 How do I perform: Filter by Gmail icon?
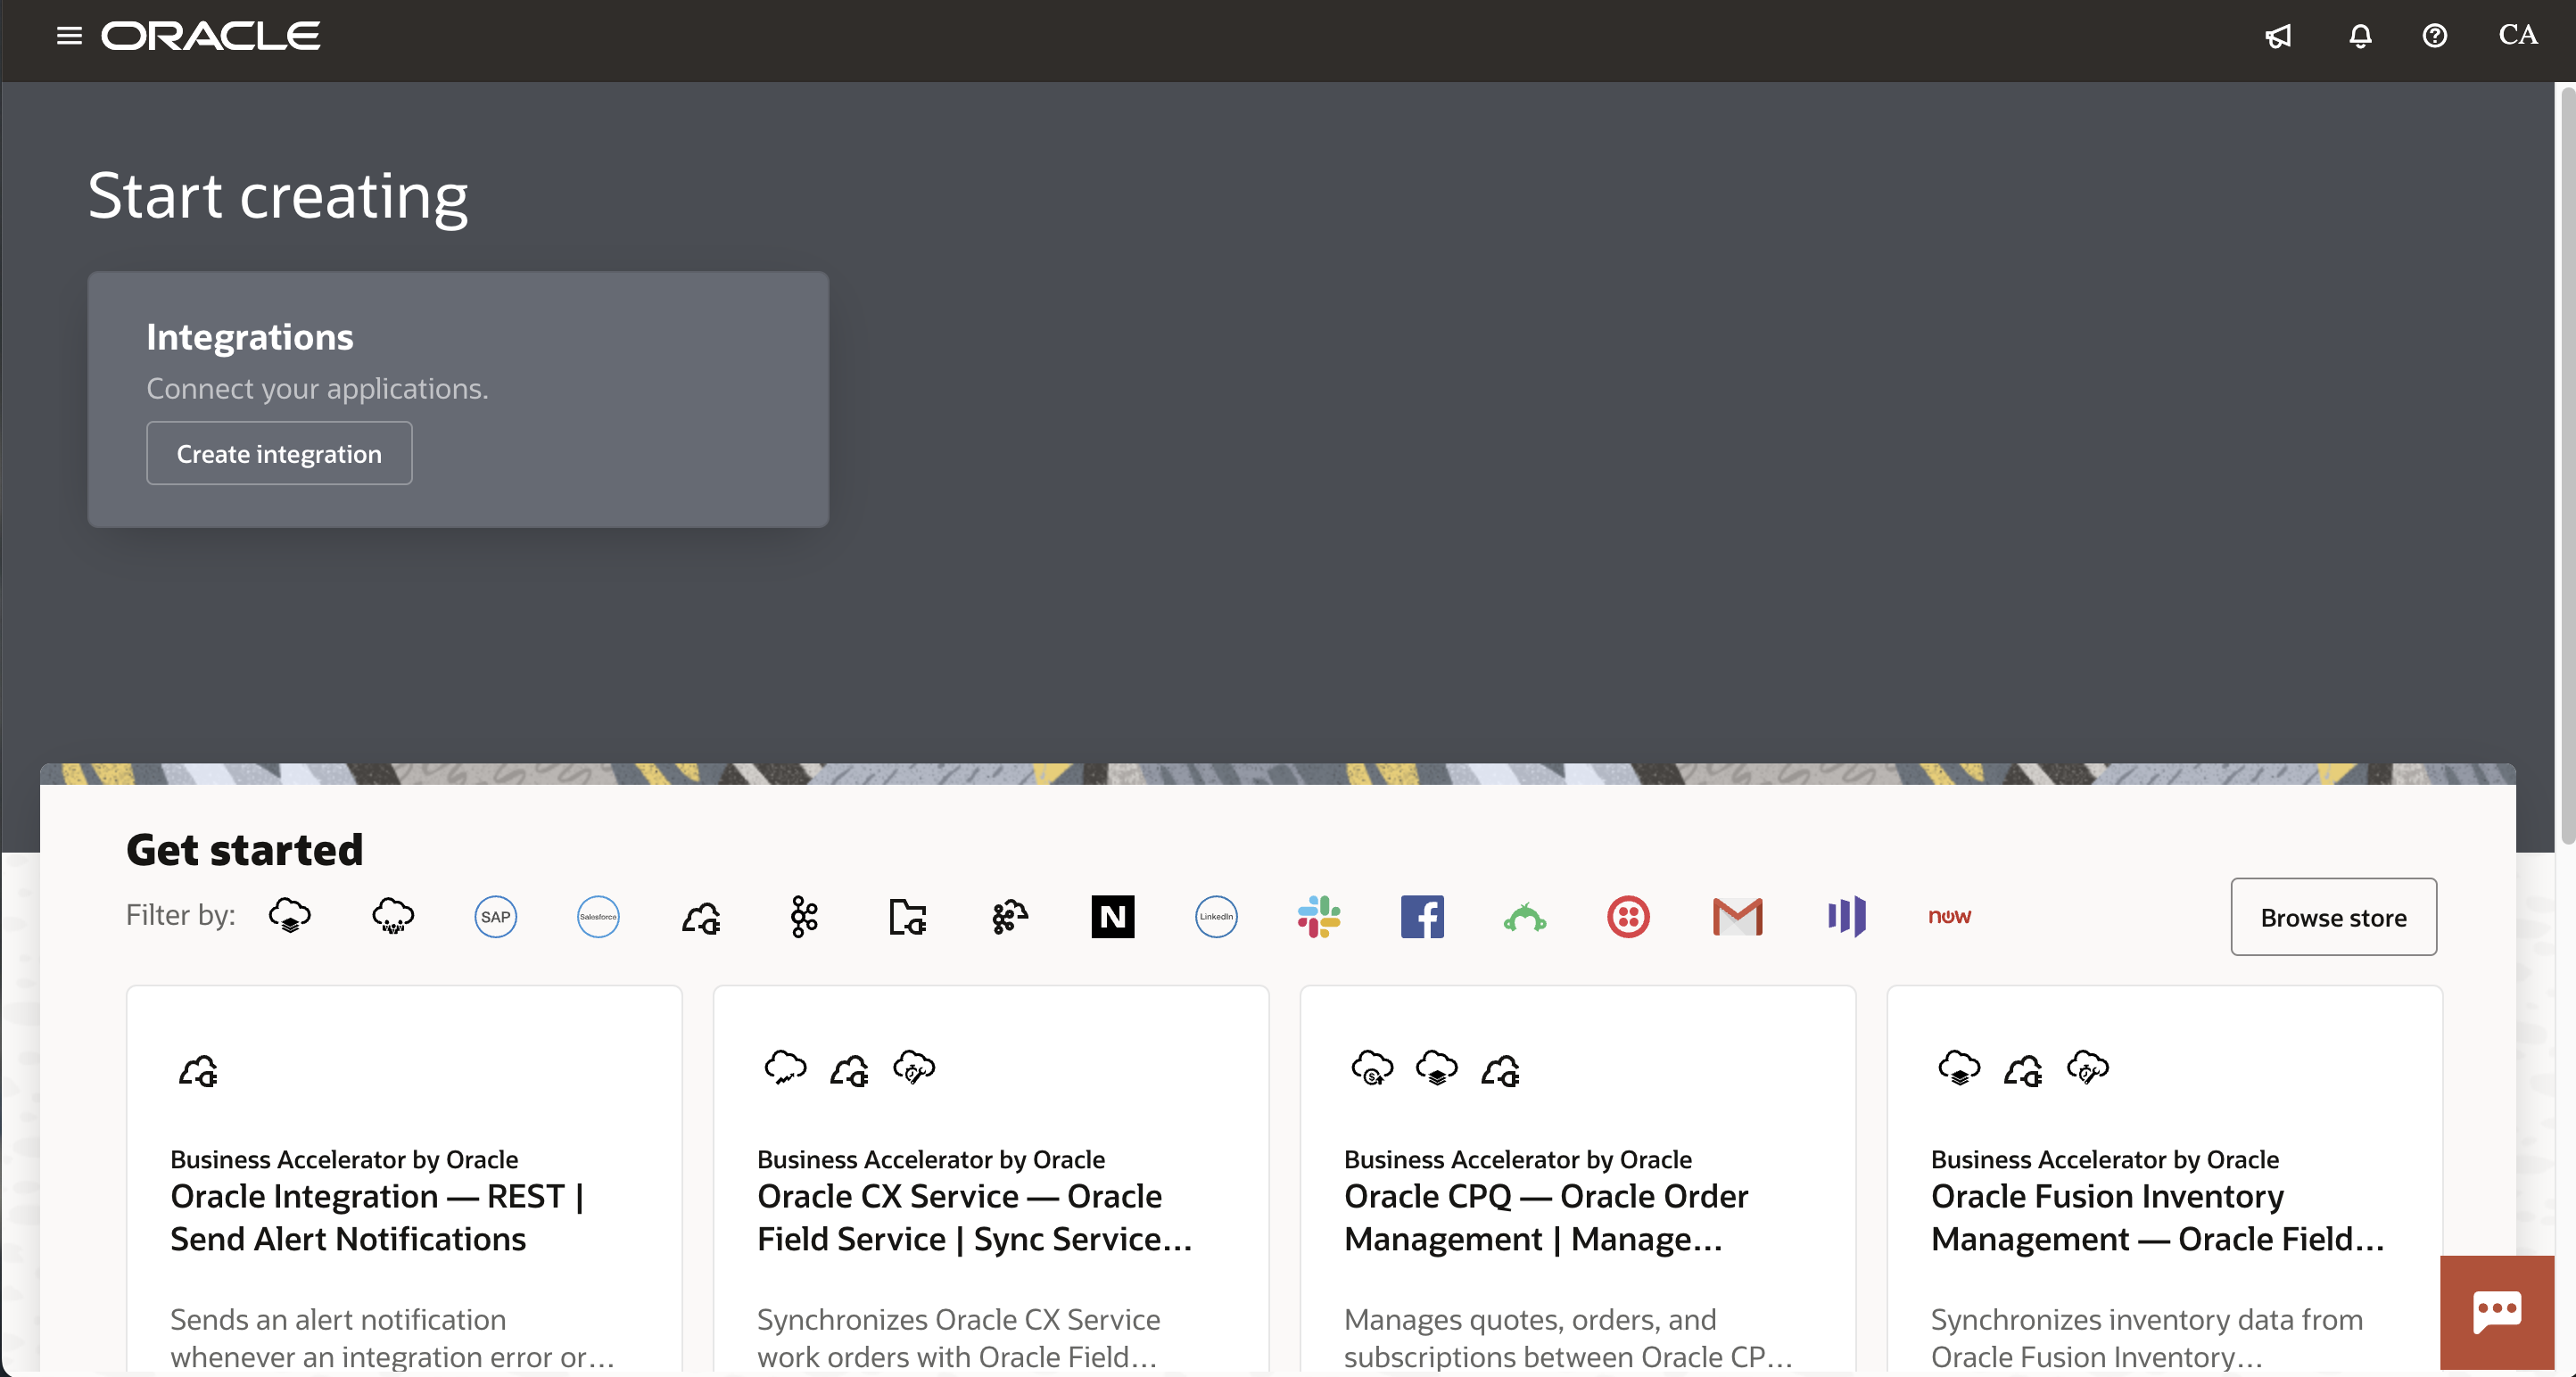pos(1737,916)
